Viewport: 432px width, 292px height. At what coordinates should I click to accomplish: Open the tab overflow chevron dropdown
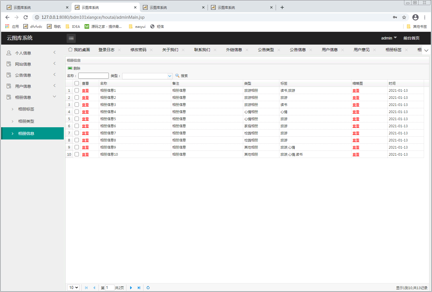tap(426, 50)
